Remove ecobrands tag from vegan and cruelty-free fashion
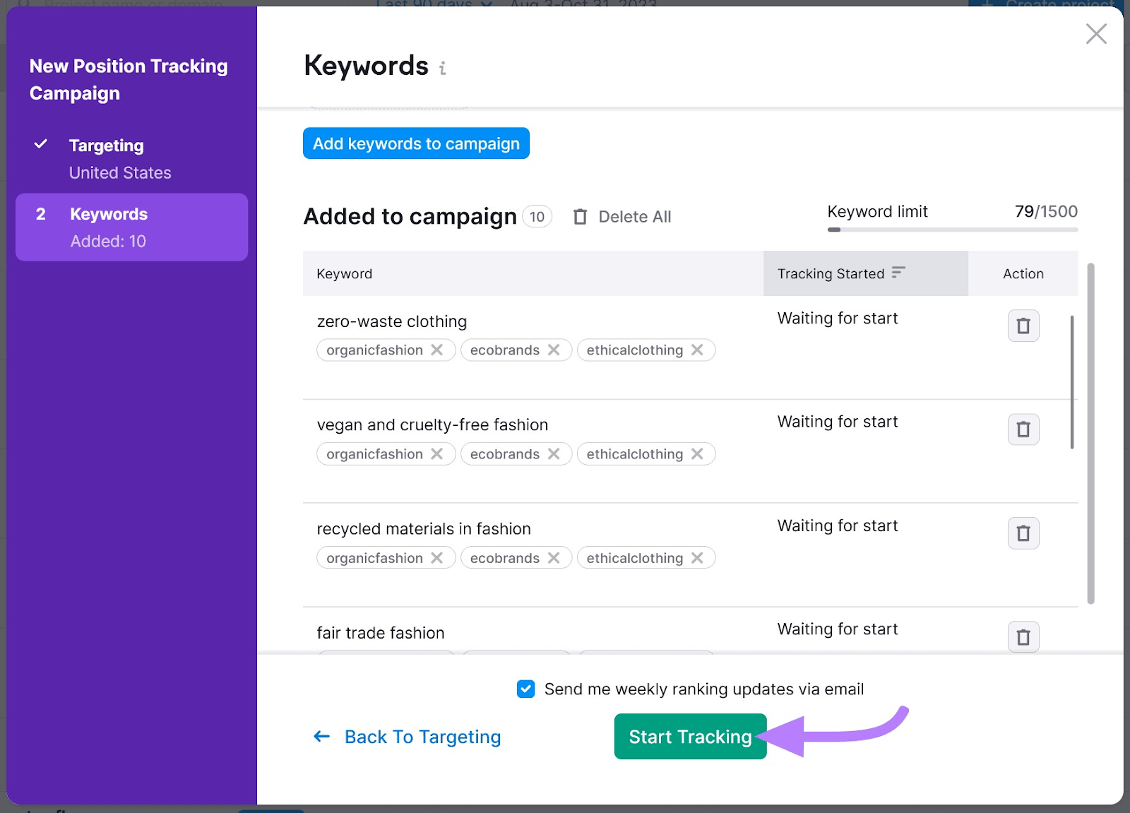 (554, 454)
